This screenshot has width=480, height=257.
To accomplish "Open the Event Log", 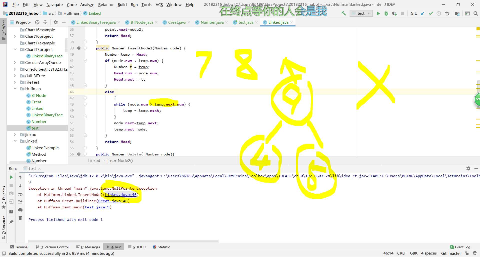I will 460,247.
